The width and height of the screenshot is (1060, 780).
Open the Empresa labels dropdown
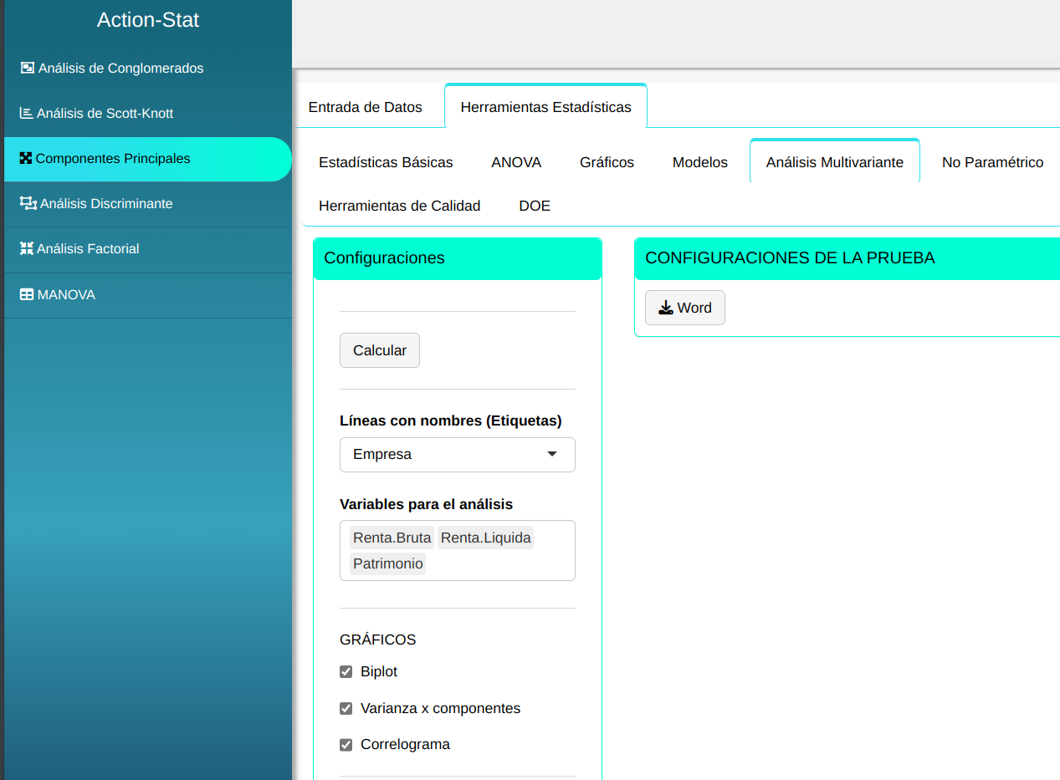(457, 455)
